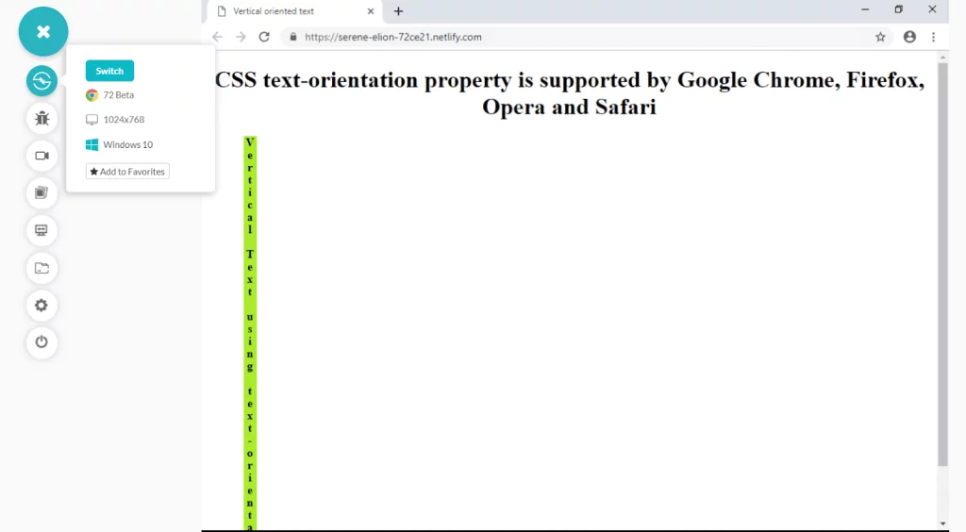966x532 pixels.
Task: Select the Windows 10 entry
Action: click(x=119, y=144)
